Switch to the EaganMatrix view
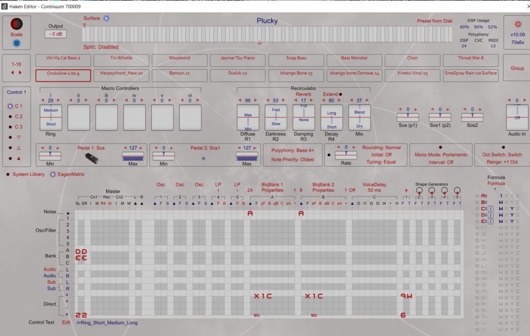530x336 pixels. [x=71, y=174]
